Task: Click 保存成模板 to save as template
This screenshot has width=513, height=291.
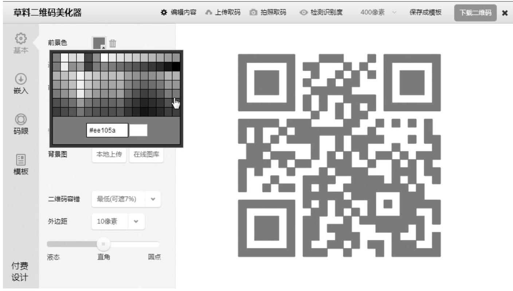Action: 425,13
